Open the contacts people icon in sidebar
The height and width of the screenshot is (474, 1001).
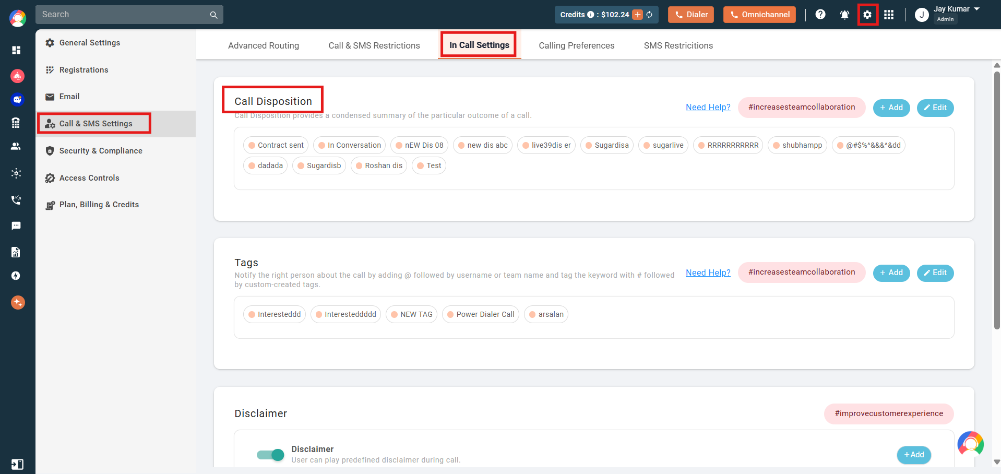(16, 147)
